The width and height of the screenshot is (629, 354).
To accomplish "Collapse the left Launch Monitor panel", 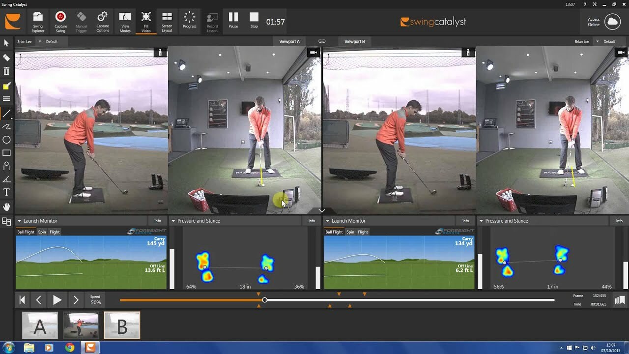I will pos(19,221).
